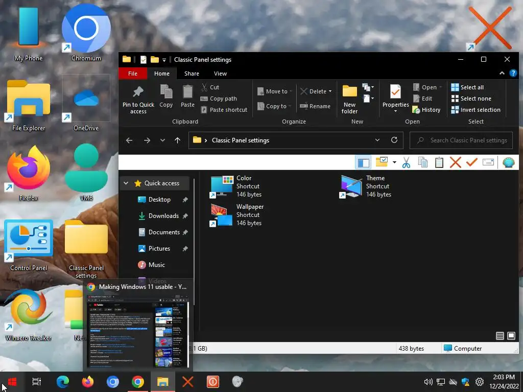Open the Start menu button
This screenshot has height=392, width=523.
tap(12, 382)
